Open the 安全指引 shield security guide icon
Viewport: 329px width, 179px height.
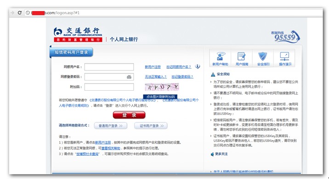pyautogui.click(x=263, y=58)
